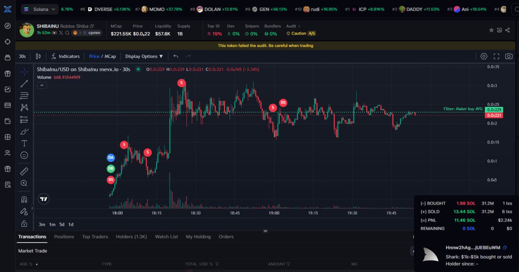The height and width of the screenshot is (272, 519).
Task: Select the crosshair cursor drawing tool
Action: tap(24, 72)
